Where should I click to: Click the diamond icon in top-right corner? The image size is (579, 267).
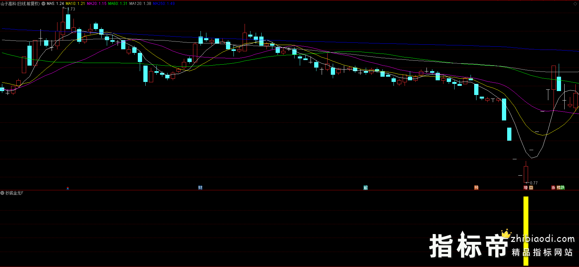(575, 4)
